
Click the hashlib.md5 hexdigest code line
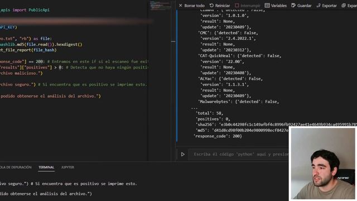pyautogui.click(x=41, y=45)
